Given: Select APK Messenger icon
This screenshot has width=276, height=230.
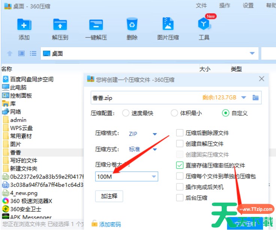Looking at the screenshot, I should click(6, 216).
